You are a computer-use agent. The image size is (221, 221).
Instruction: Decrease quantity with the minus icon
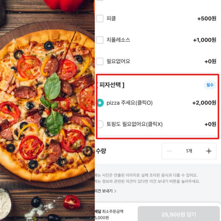pyautogui.click(x=169, y=151)
